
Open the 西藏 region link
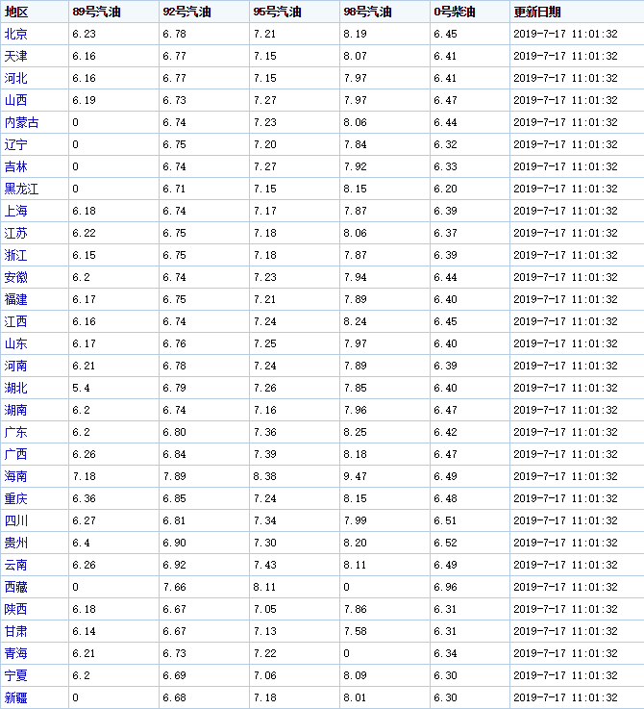coord(16,587)
